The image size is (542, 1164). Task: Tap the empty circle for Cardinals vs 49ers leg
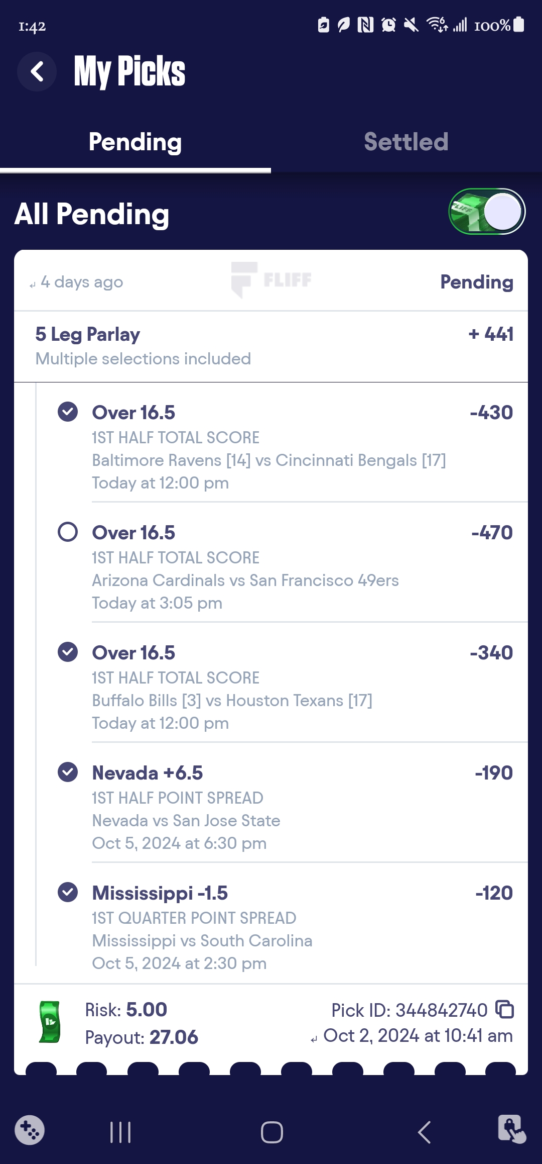pyautogui.click(x=68, y=532)
